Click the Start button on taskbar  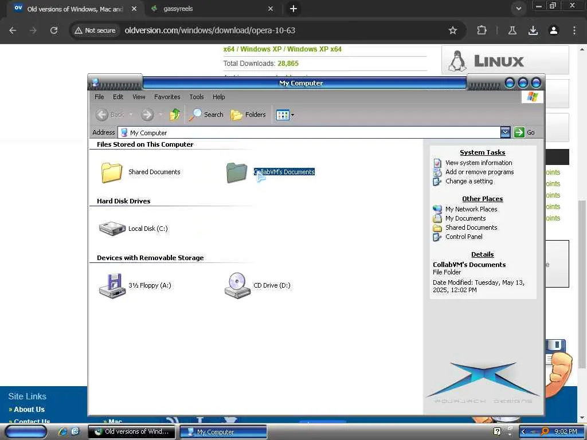coord(26,432)
